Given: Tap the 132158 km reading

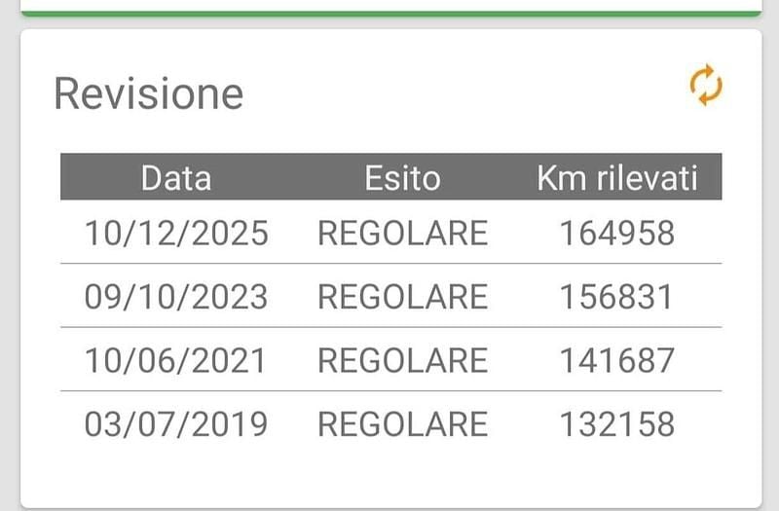Looking at the screenshot, I should pos(616,424).
